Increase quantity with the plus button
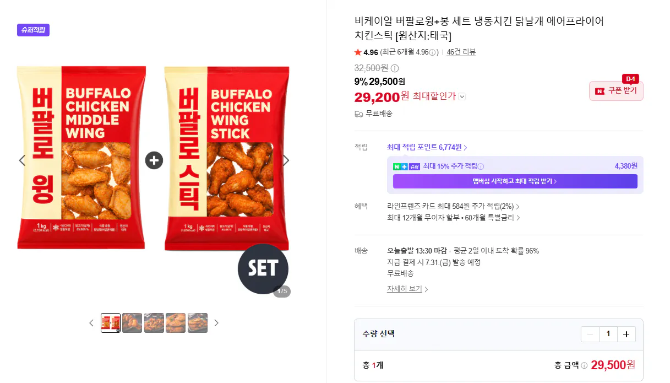Viewport: 670px width, 383px height. click(x=627, y=334)
